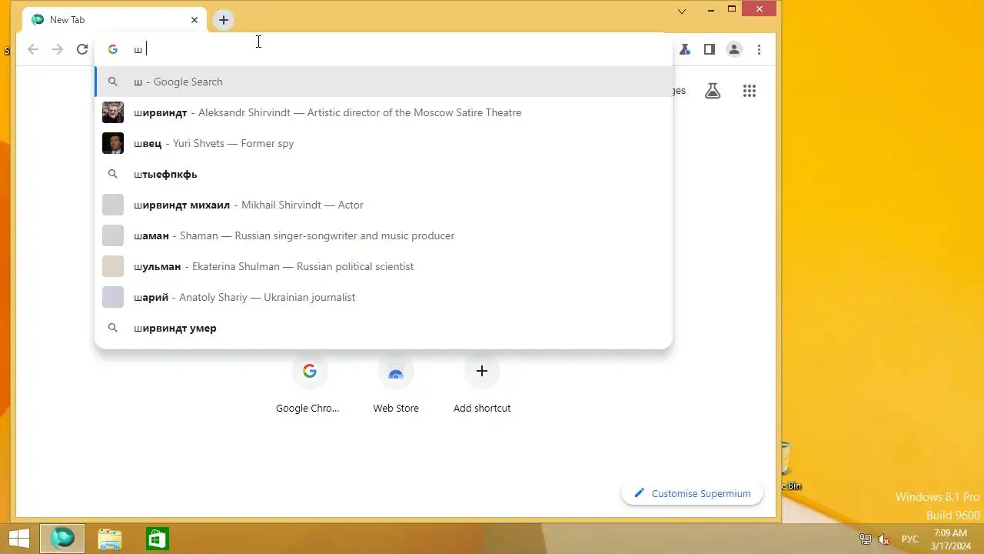Open a new tab with plus button
984x554 pixels.
[224, 20]
